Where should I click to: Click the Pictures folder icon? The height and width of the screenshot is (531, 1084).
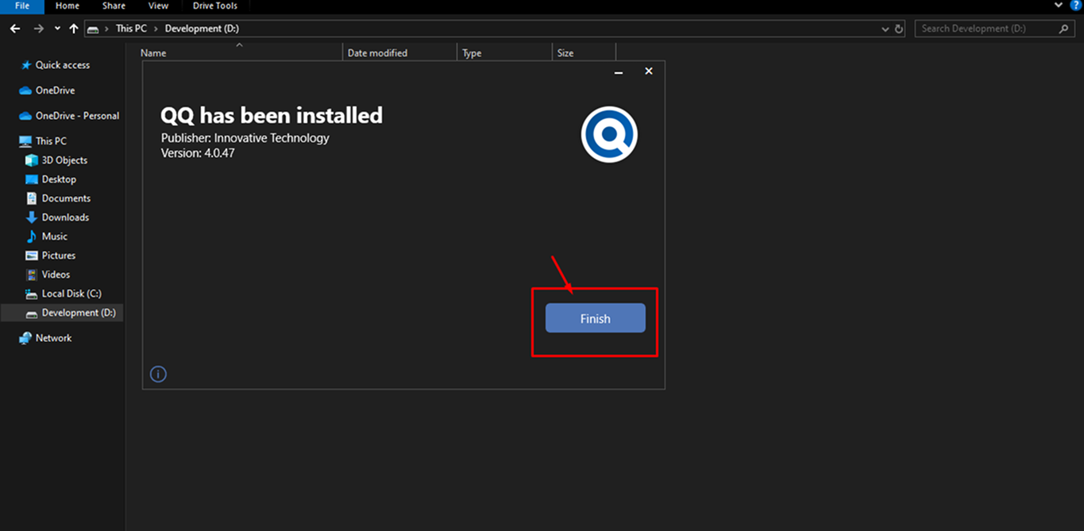[32, 256]
